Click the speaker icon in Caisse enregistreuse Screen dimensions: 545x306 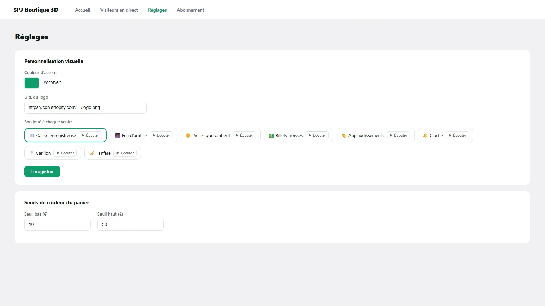[x=32, y=135]
